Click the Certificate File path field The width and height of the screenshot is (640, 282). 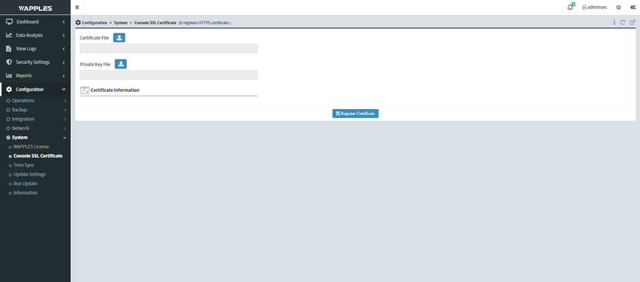click(x=168, y=48)
